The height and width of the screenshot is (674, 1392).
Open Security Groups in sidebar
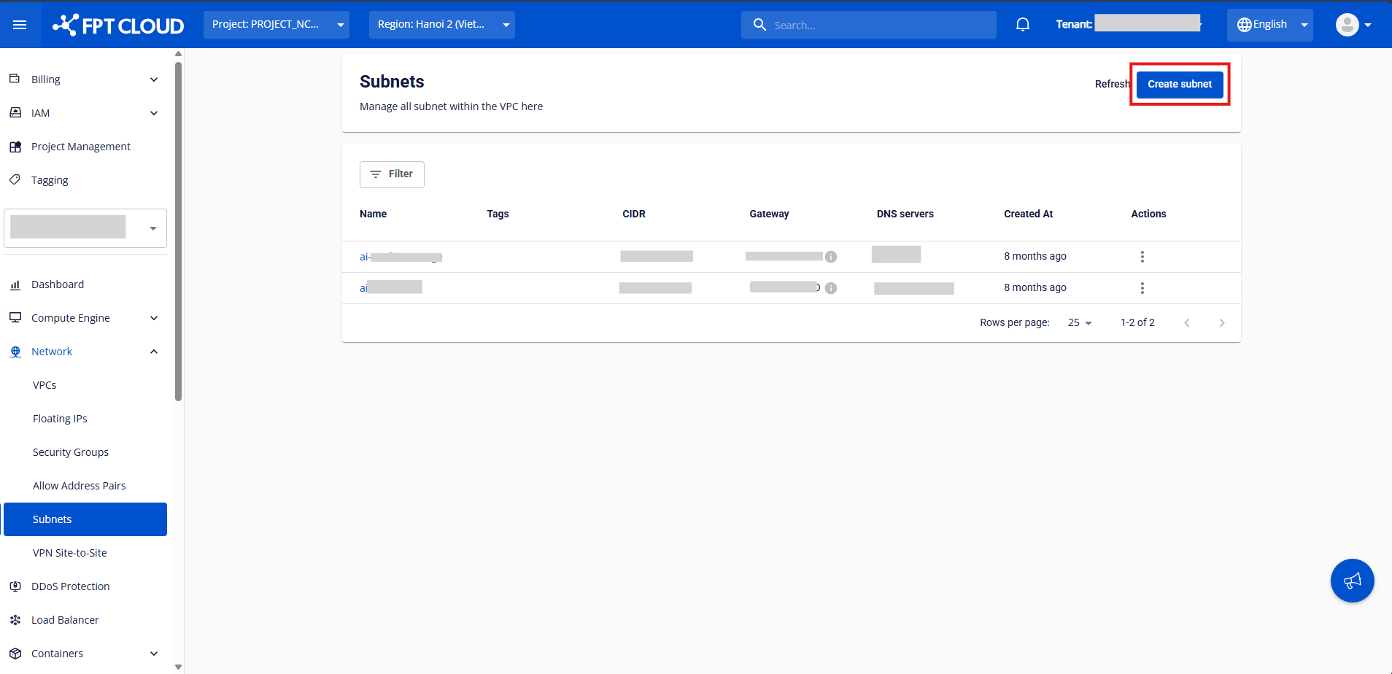[x=71, y=452]
